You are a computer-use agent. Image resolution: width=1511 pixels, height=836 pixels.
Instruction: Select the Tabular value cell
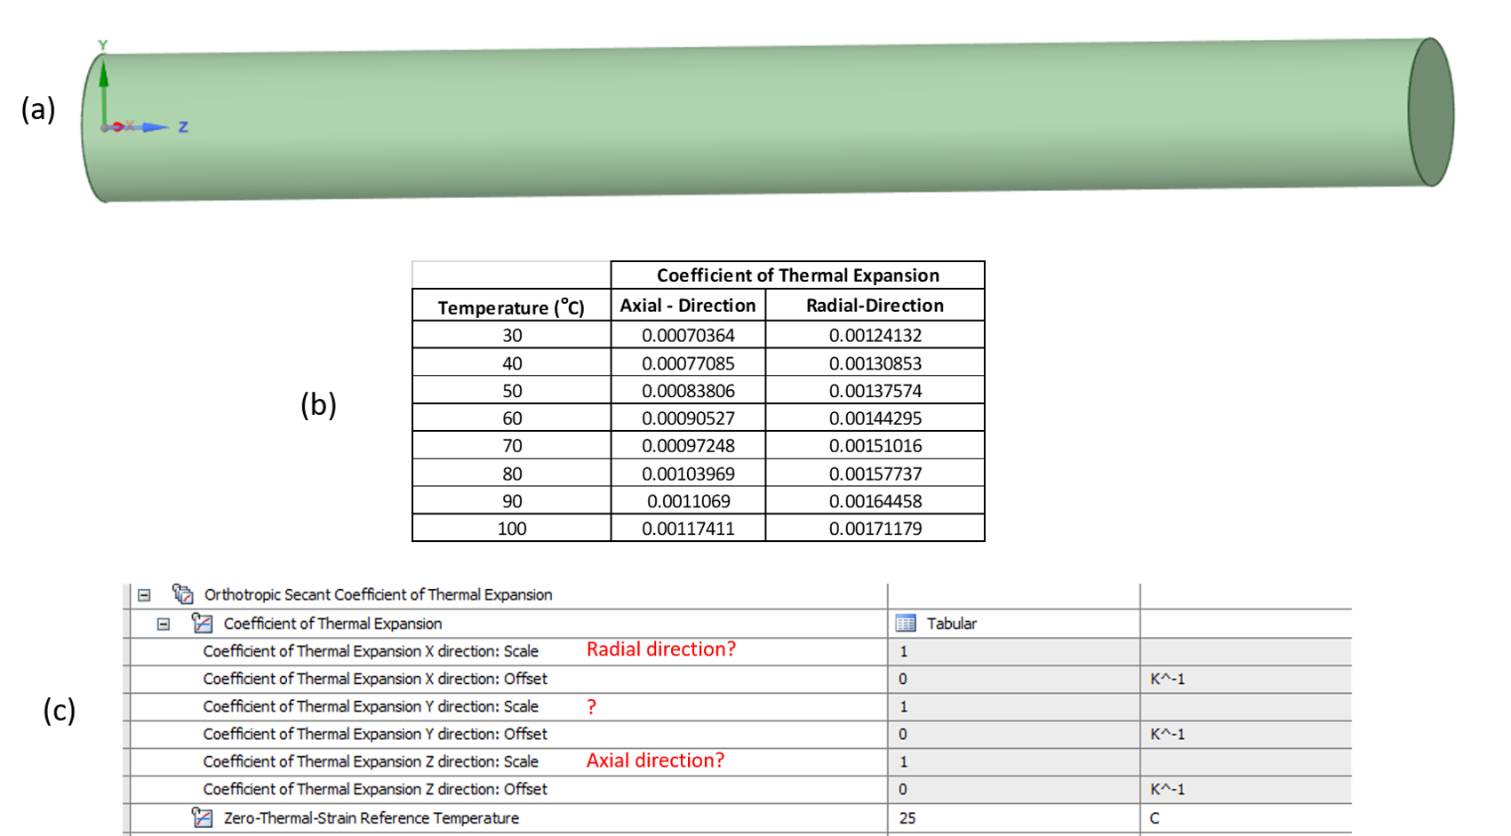pos(1013,624)
